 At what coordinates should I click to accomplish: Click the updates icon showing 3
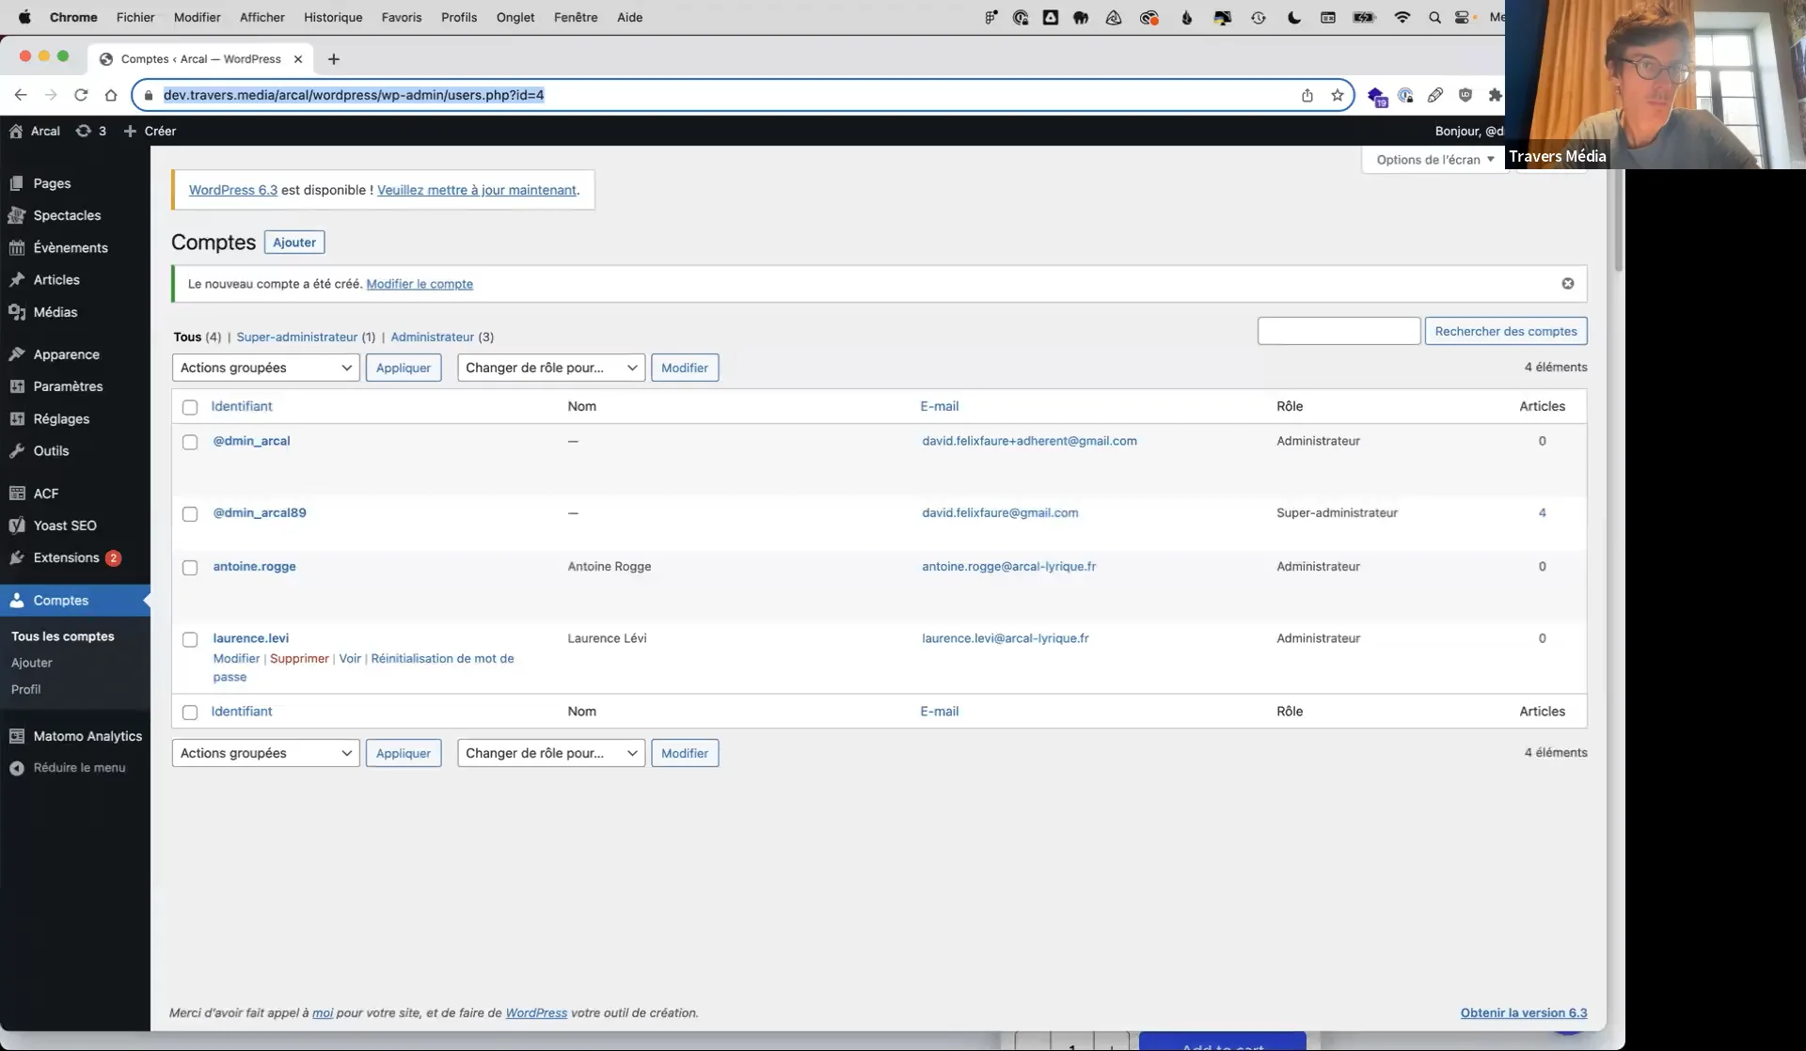(x=91, y=131)
